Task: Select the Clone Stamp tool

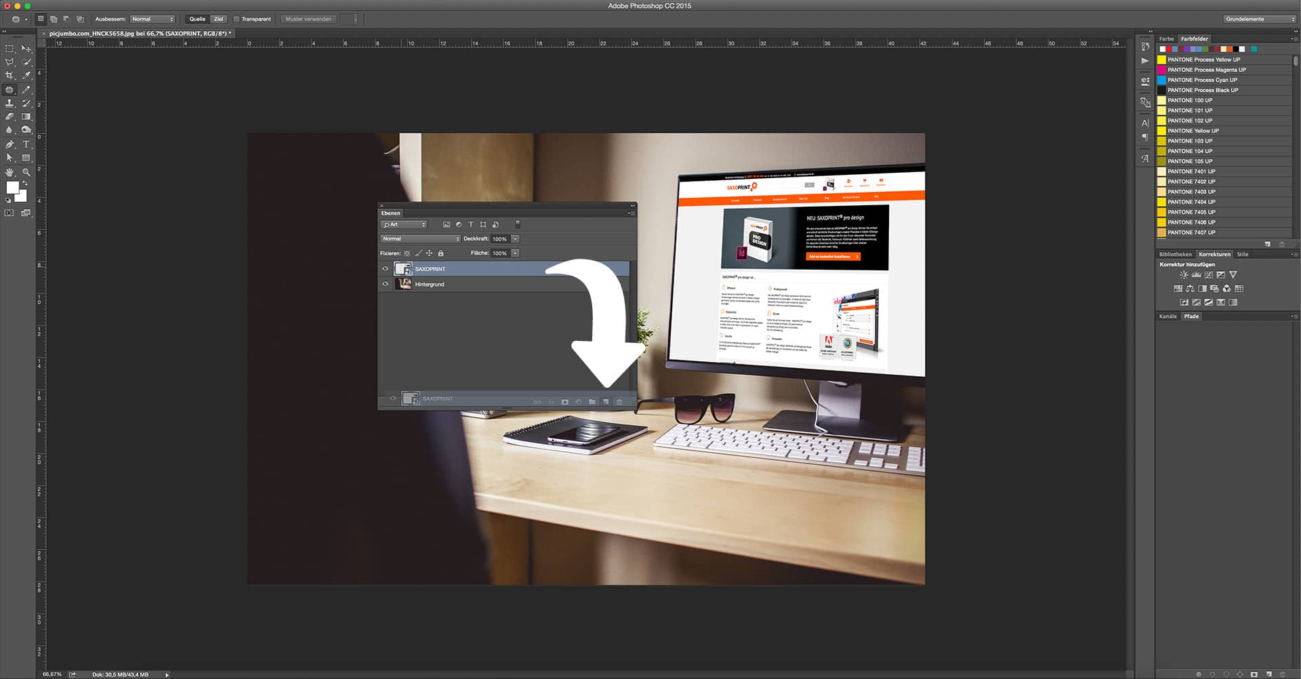Action: click(x=10, y=104)
